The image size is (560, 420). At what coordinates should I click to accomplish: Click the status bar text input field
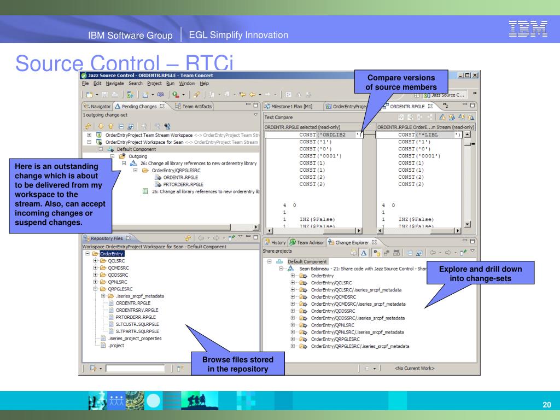(135, 368)
